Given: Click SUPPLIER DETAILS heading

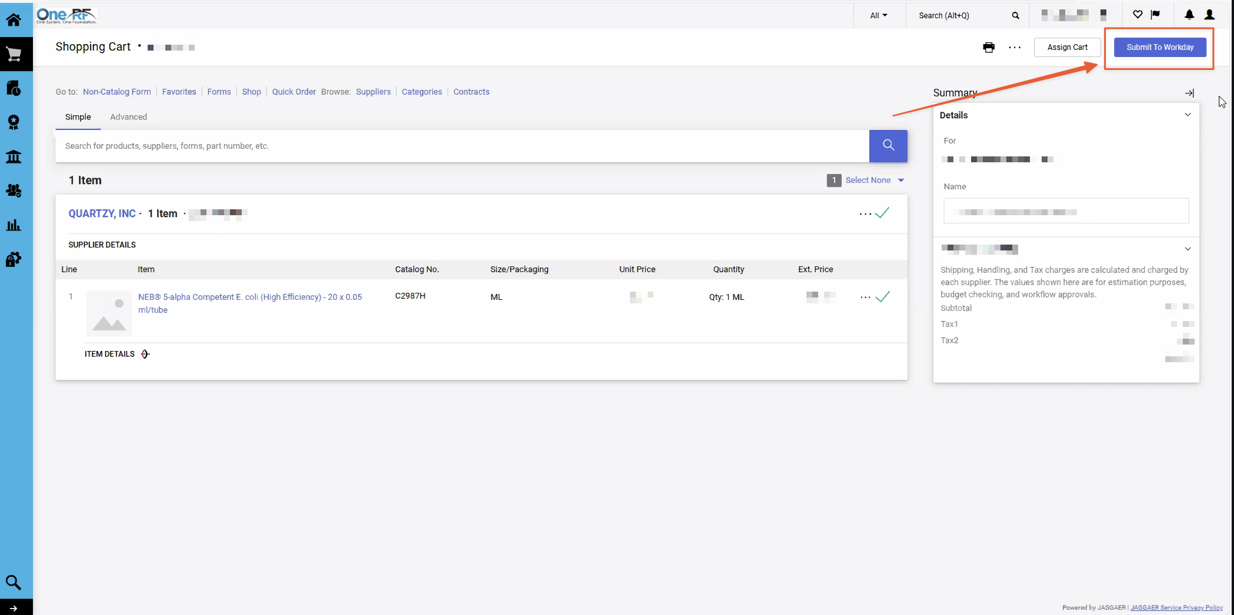Looking at the screenshot, I should [x=102, y=245].
